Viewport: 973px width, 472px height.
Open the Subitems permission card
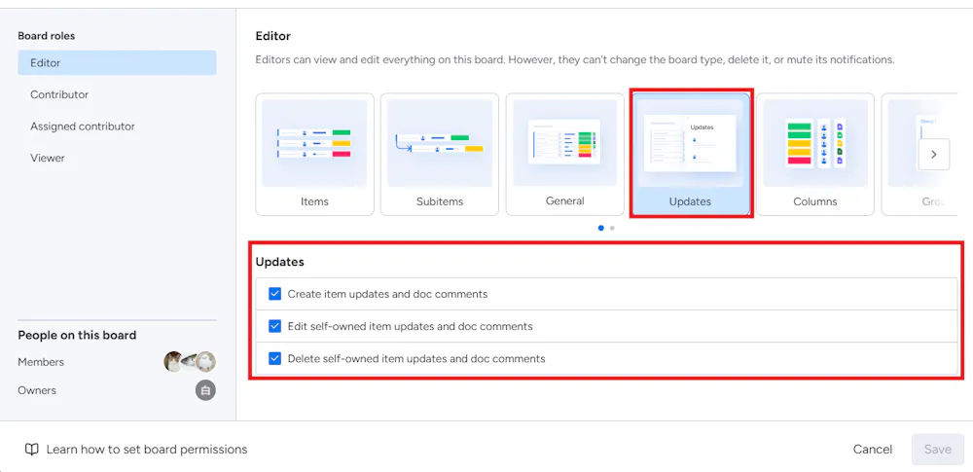click(440, 154)
